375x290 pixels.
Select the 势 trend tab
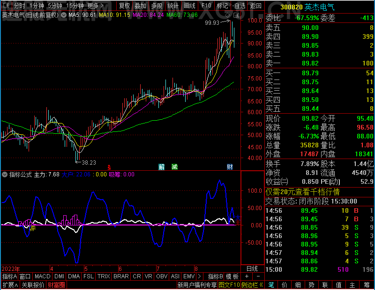tap(311, 285)
